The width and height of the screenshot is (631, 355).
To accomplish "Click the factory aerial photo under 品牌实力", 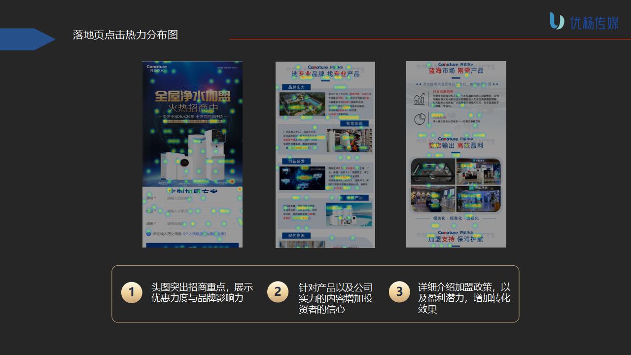I will 302,104.
